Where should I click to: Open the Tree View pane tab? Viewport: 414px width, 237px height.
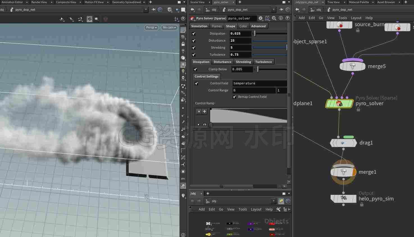point(333,2)
